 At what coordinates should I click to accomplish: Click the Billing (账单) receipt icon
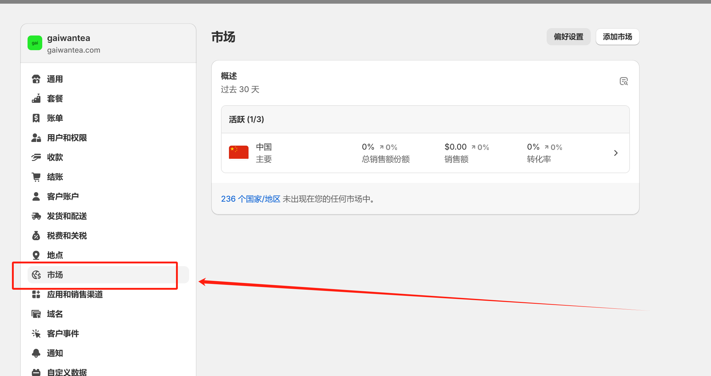coord(36,118)
